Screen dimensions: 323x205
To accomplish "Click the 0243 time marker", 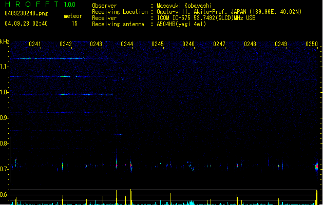I will pyautogui.click(x=96, y=44).
